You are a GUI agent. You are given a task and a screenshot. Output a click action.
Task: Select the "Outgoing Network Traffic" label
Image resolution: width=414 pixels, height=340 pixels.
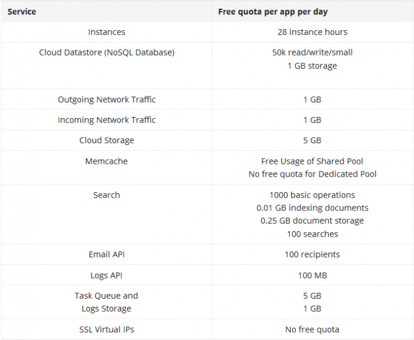tap(106, 99)
